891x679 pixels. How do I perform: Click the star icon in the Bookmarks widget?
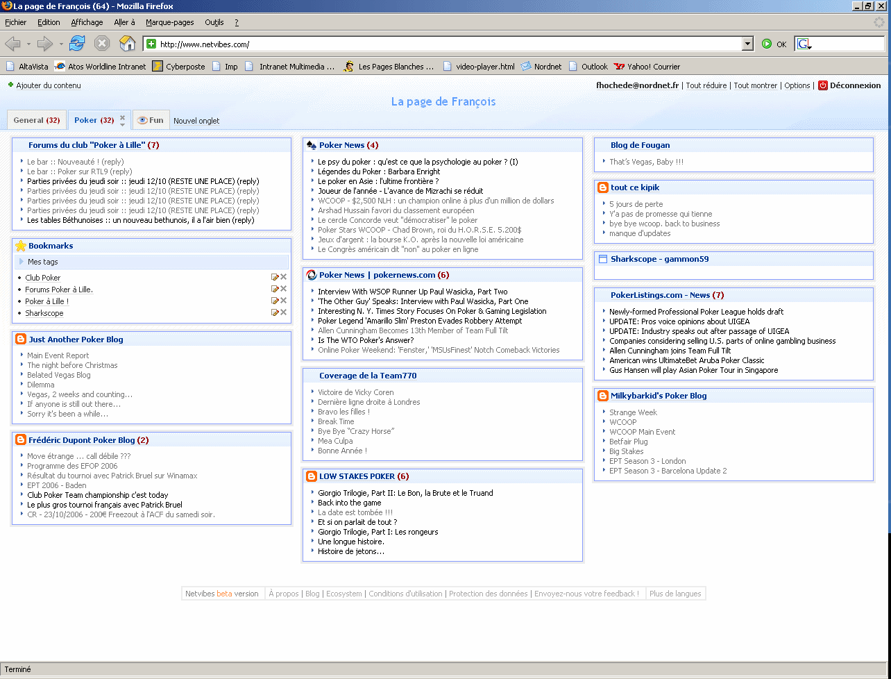point(21,246)
